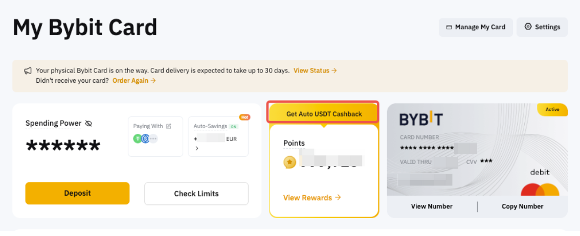Expand Auto-Savings details chevron arrow
Viewport: 580px width, 236px height.
point(197,148)
